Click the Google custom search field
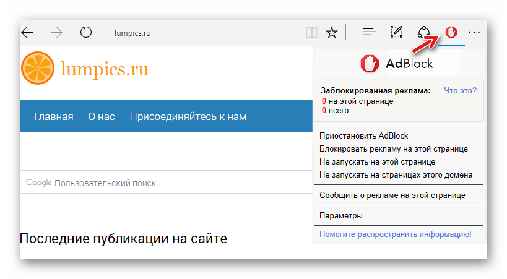Image resolution: width=507 pixels, height=279 pixels. pyautogui.click(x=167, y=182)
